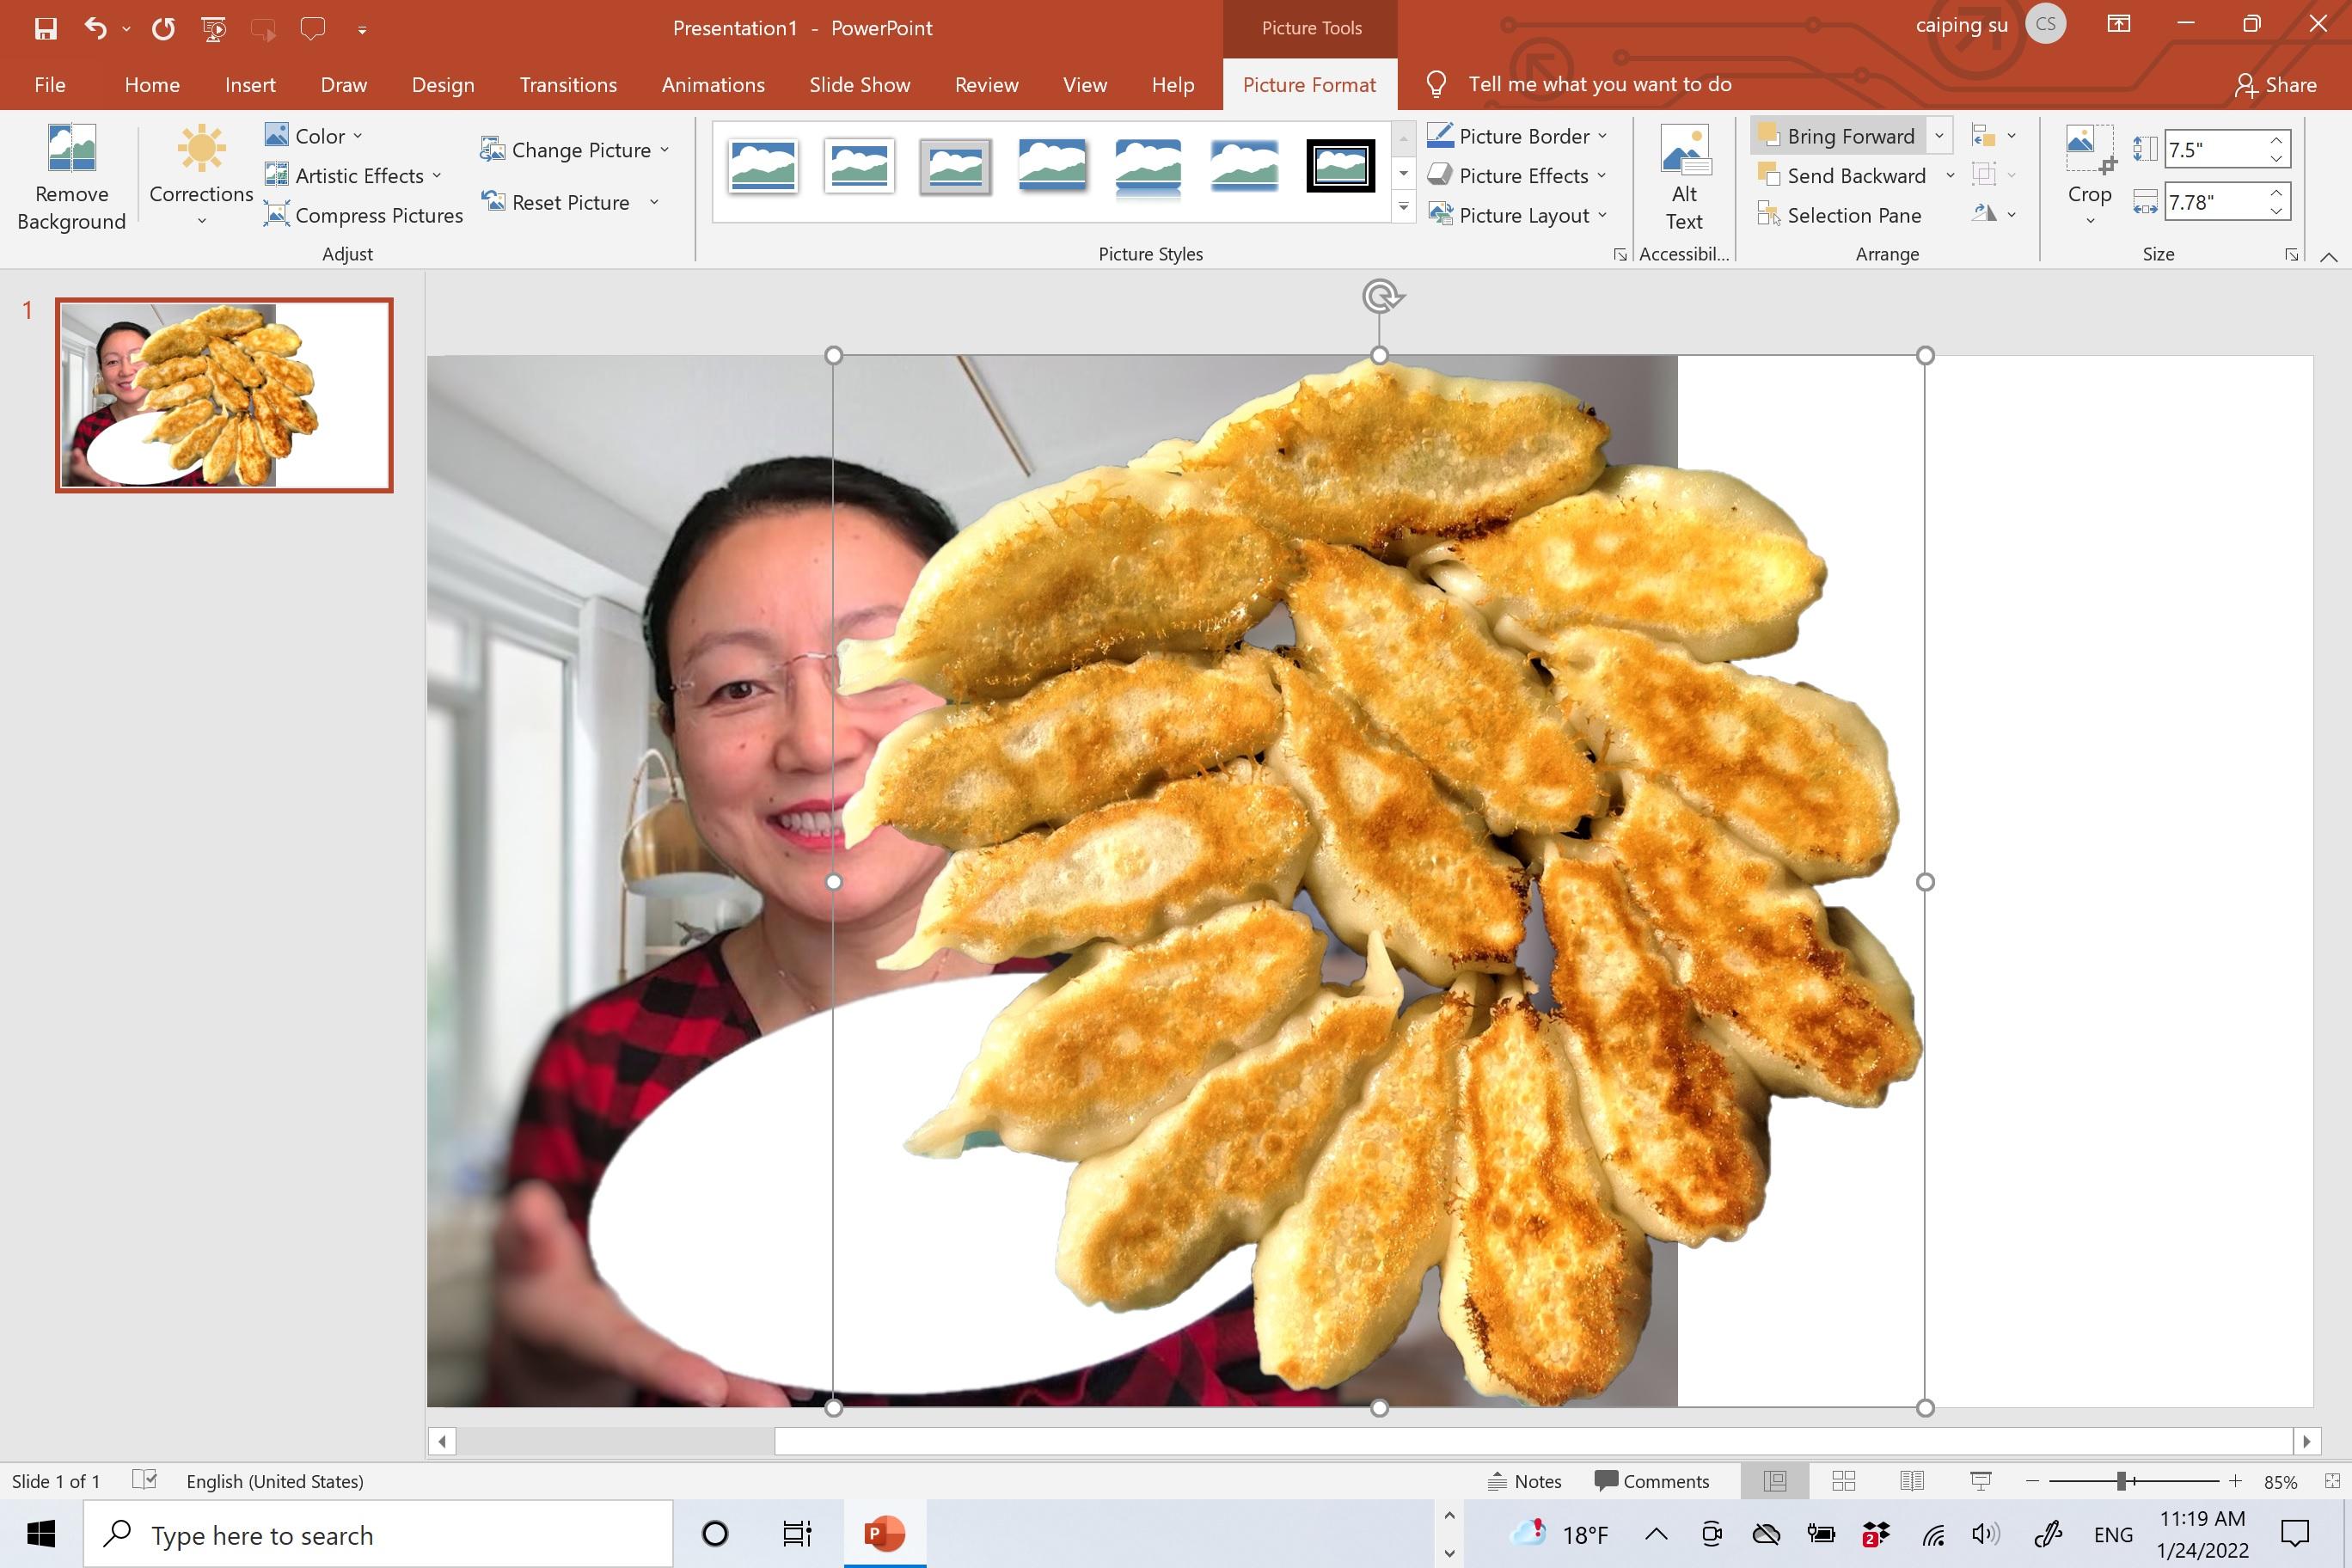Click the Compress Pictures icon
The image size is (2352, 1568).
click(x=277, y=215)
